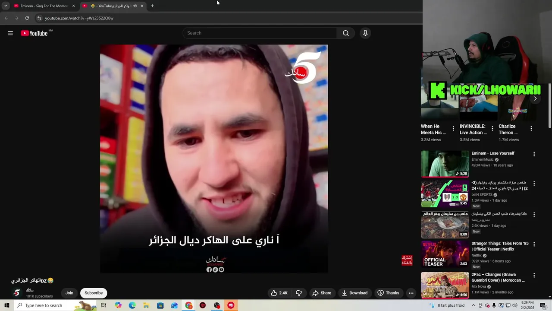This screenshot has height=311, width=552.
Task: Open the red subscribe watermark on the player
Action: 407,260
